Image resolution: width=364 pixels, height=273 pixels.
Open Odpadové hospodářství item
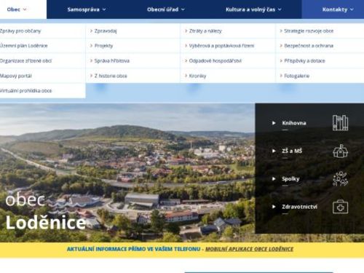215,60
